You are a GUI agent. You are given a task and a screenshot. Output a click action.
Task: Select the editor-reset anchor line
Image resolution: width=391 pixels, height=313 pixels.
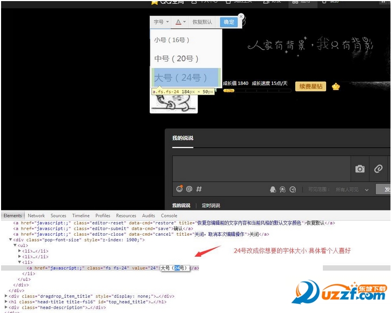174,223
